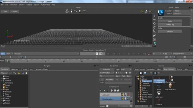The width and height of the screenshot is (193, 108).
Task: Expand the Cameras node in Navigator
Action: click(2, 81)
